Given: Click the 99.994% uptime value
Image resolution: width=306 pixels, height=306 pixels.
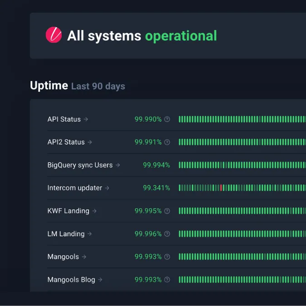Looking at the screenshot, I should (x=156, y=165).
